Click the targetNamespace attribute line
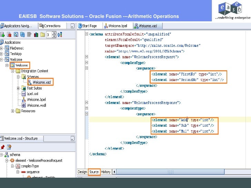The height and width of the screenshot is (188, 251). [x=152, y=45]
